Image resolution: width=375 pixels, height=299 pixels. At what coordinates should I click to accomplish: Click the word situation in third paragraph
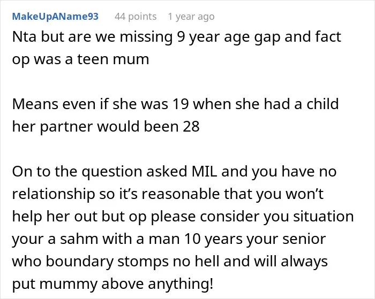click(324, 216)
